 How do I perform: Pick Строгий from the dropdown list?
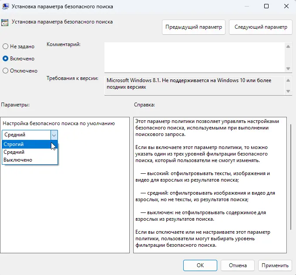[13, 144]
